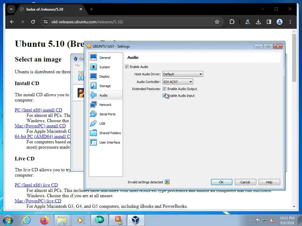The width and height of the screenshot is (302, 226).
Task: Open Chrome downloads icon
Action: point(258,22)
